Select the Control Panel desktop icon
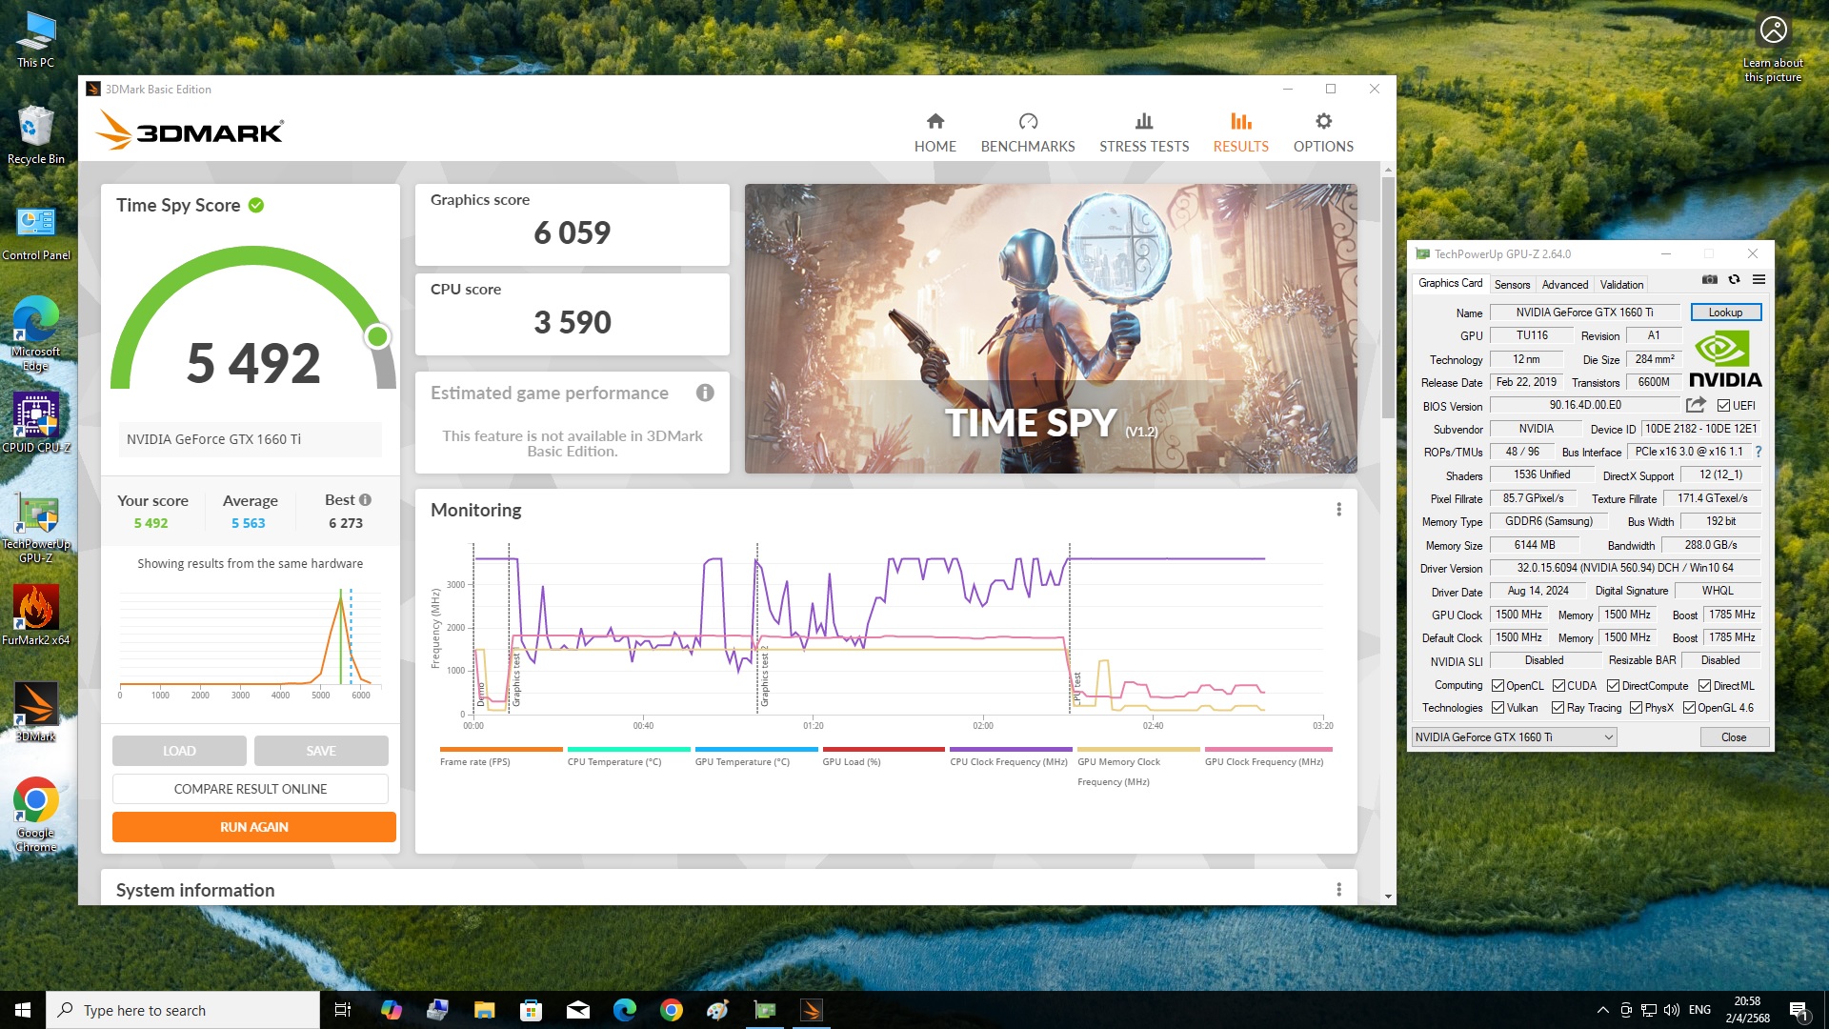The width and height of the screenshot is (1829, 1029). (x=35, y=233)
